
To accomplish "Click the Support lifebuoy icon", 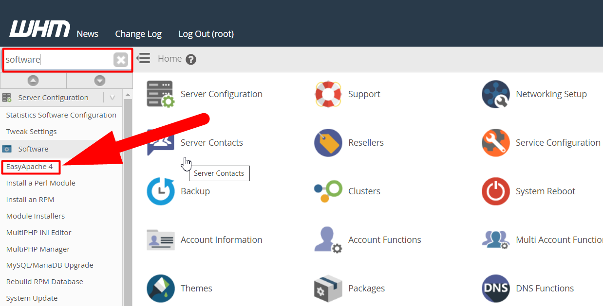I will click(328, 94).
